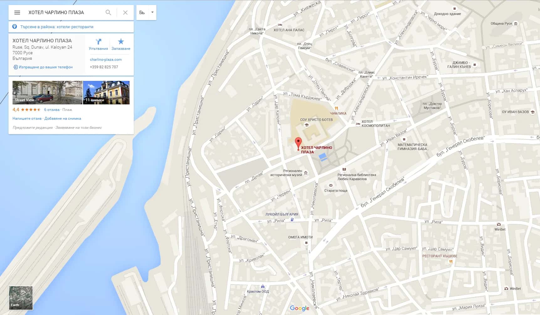
Task: Click the ЛУКОЙЛ БЪЛГАРИЯ gas station icon
Action: point(292,220)
